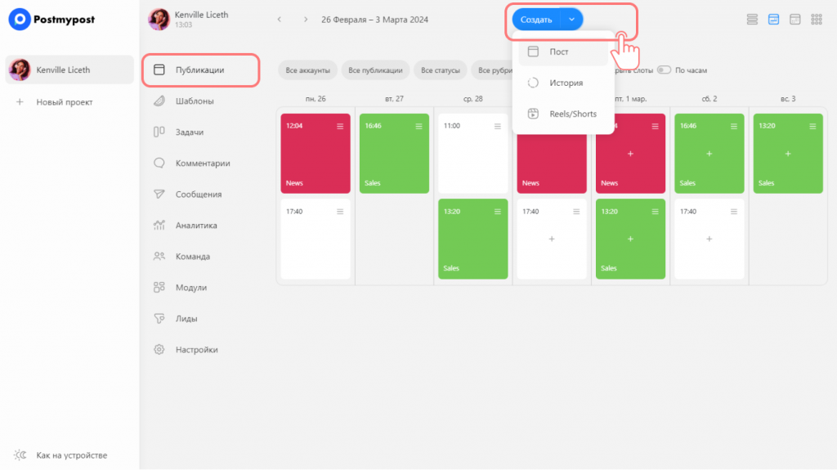This screenshot has width=837, height=470.
Task: Expand the Создать dropdown arrow
Action: tap(572, 20)
